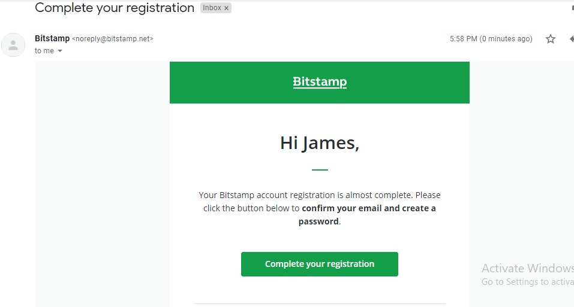
Task: Click the bold 'confirm your email' text
Action: (341, 208)
